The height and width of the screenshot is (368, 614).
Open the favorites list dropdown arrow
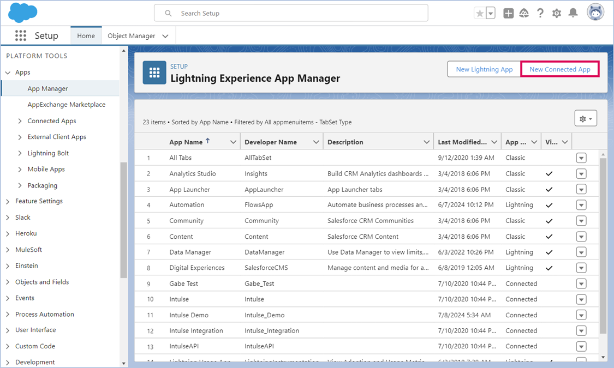tap(491, 13)
